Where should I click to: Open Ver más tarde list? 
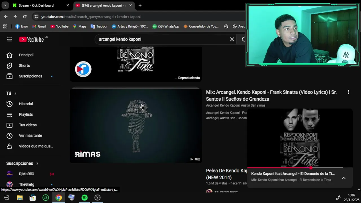30,136
